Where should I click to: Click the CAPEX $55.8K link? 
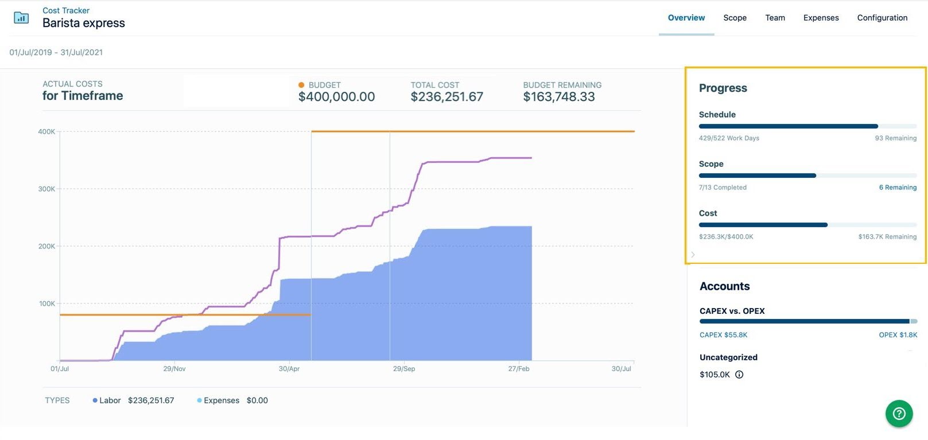click(x=723, y=335)
